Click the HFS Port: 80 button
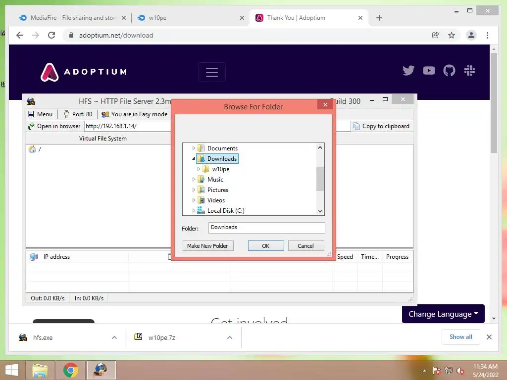Image resolution: width=507 pixels, height=380 pixels. [x=78, y=114]
